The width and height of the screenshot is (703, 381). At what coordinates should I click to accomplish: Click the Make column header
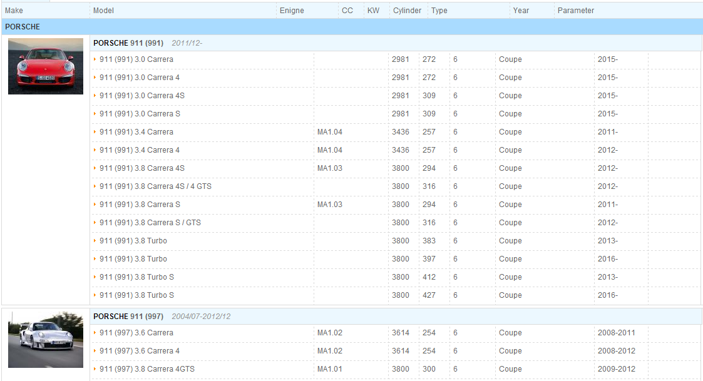(x=14, y=10)
